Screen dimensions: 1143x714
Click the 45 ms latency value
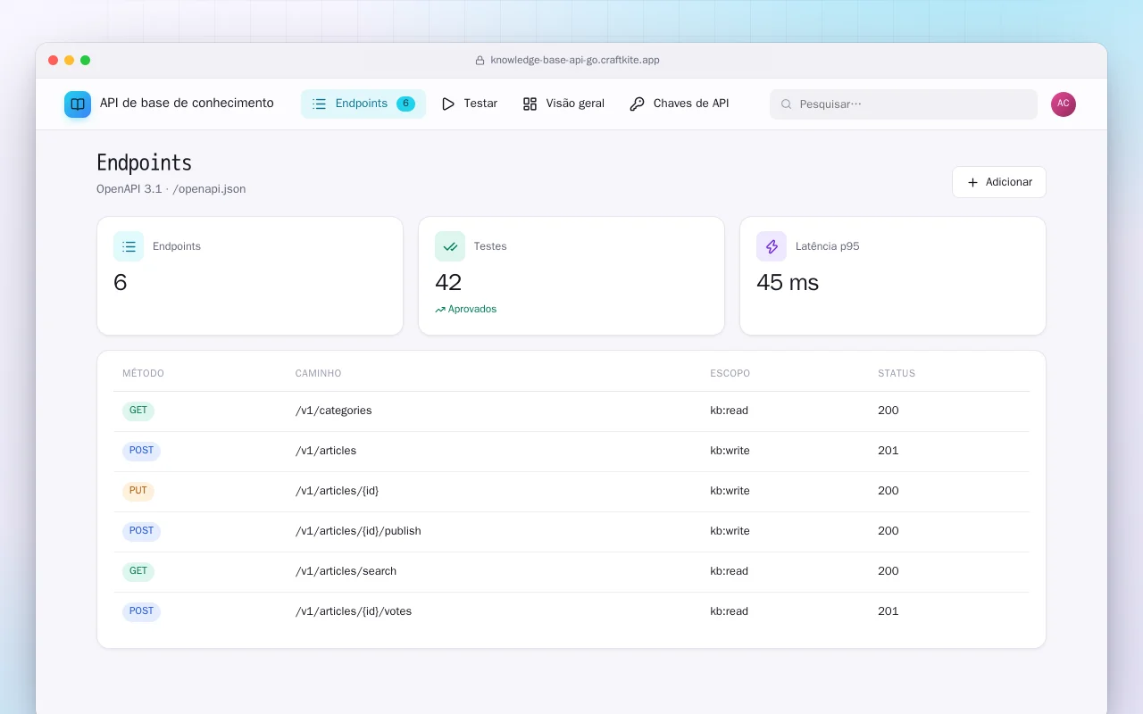[788, 283]
